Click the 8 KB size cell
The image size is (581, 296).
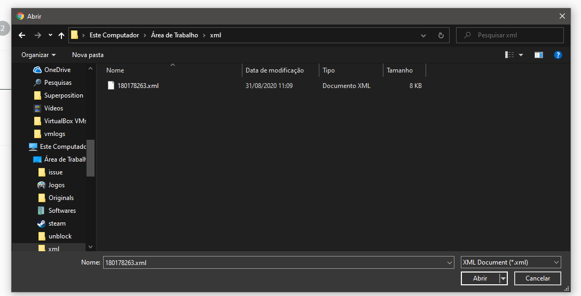click(415, 85)
